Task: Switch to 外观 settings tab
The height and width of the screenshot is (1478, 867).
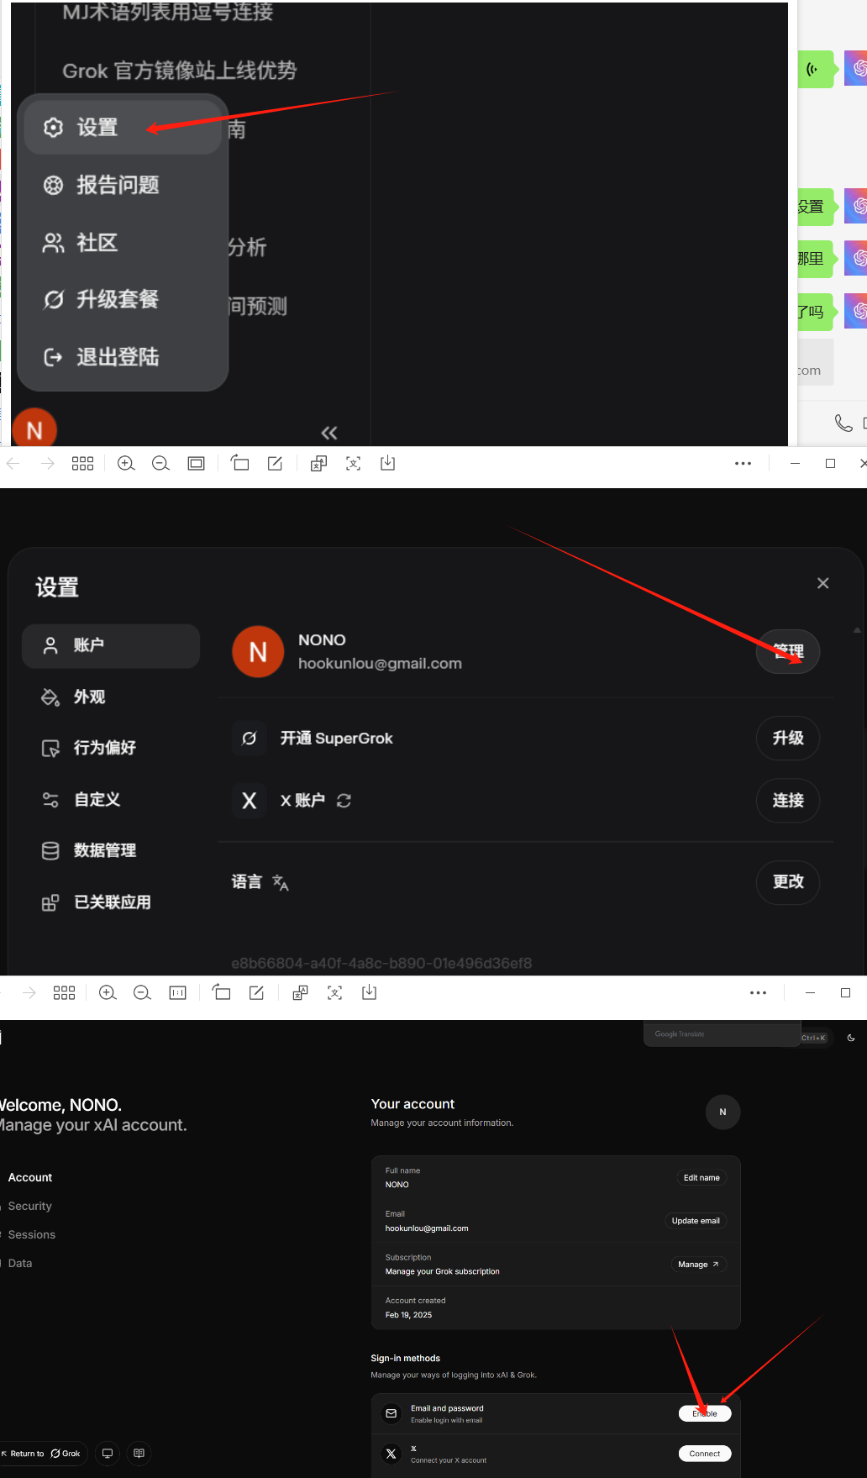Action: click(89, 697)
